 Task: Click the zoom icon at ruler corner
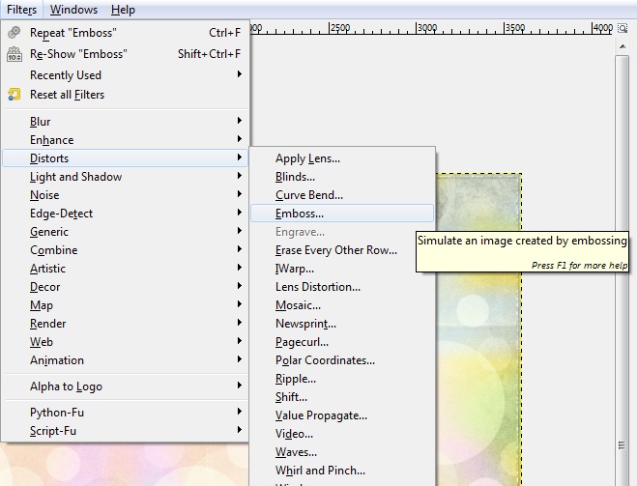(623, 28)
